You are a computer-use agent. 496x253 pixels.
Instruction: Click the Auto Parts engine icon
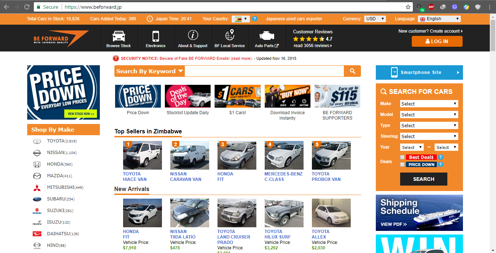tap(267, 36)
